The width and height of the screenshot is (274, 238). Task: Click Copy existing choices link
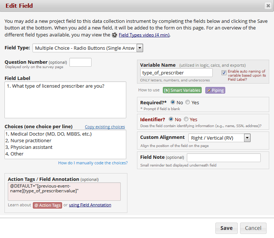point(105,127)
